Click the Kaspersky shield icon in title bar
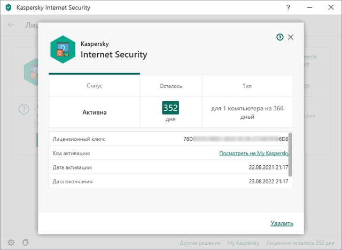This screenshot has width=342, height=250. click(9, 7)
